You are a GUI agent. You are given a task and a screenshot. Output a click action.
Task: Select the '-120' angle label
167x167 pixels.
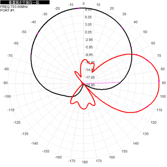point(17,122)
